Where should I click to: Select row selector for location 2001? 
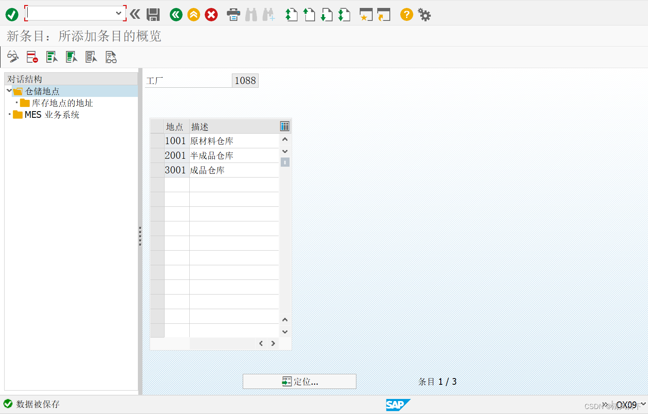tap(157, 155)
